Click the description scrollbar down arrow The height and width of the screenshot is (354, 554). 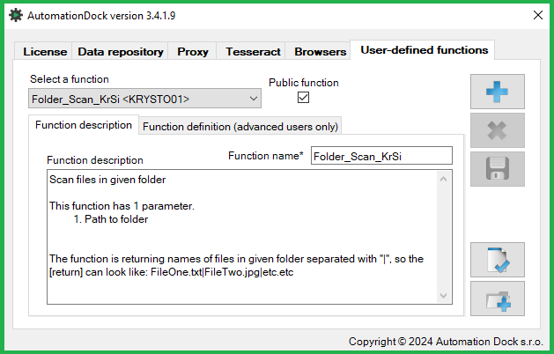coord(443,295)
